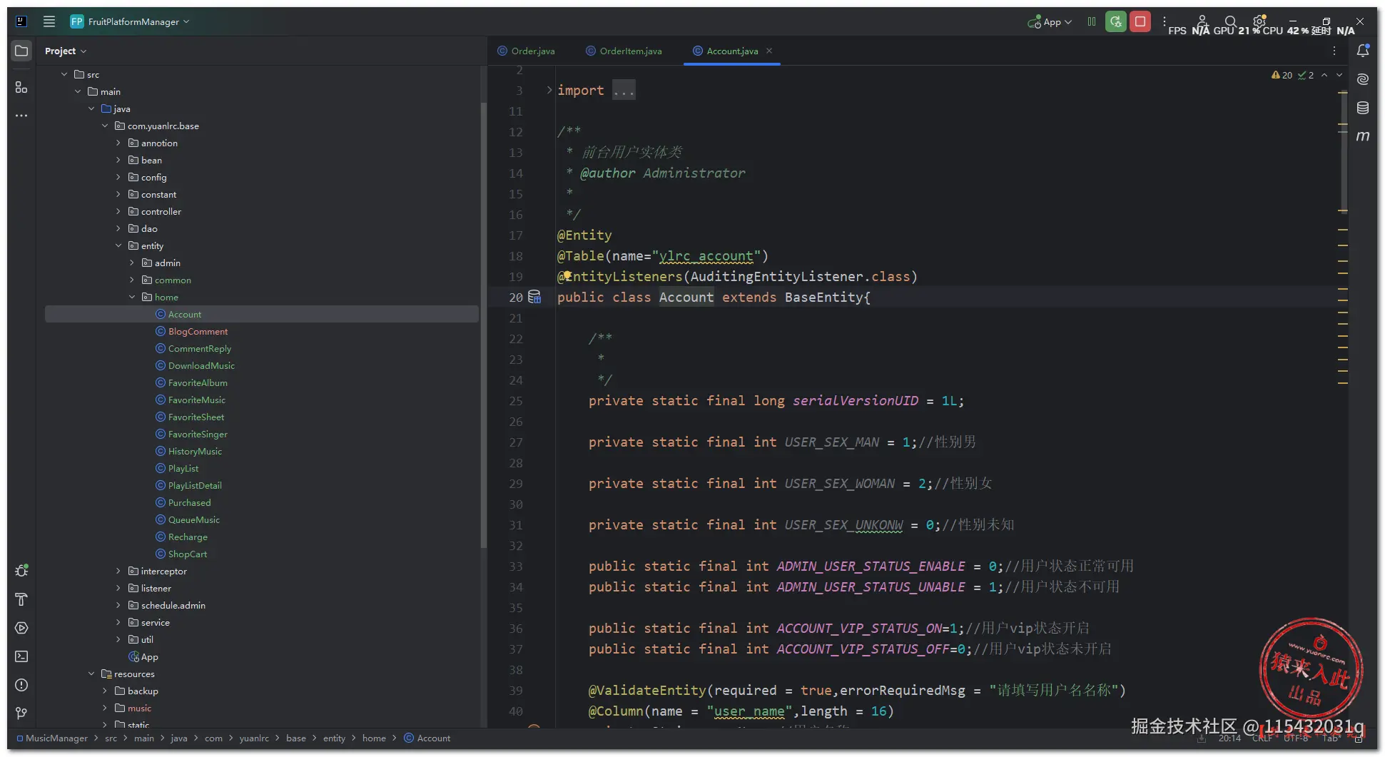Open more run actions menu
The image size is (1385, 757).
pos(1165,21)
